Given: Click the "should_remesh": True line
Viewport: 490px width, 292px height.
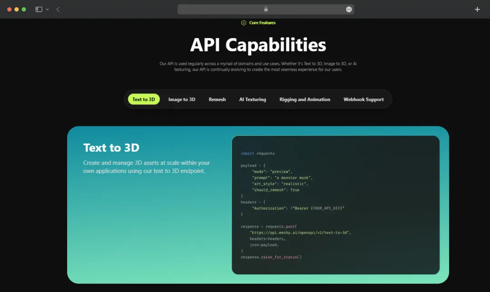Looking at the screenshot, I should [x=276, y=190].
